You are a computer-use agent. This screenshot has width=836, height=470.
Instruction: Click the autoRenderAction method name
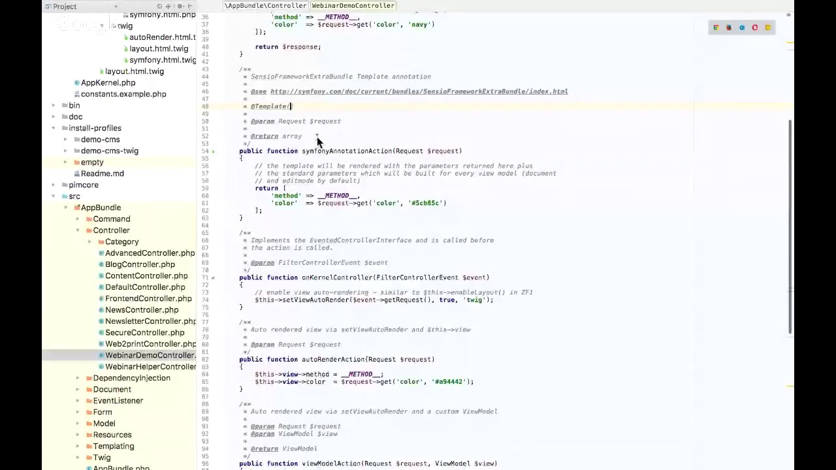(x=332, y=360)
